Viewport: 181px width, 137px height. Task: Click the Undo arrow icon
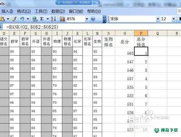(22, 19)
